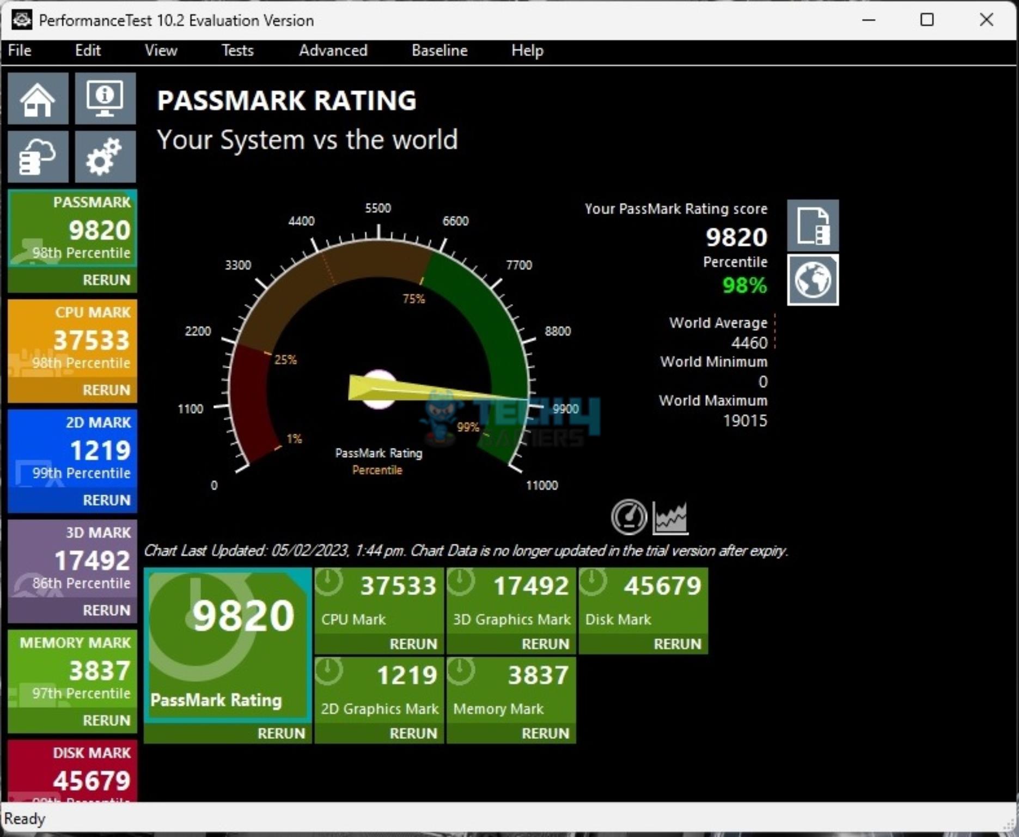Click the power icon on 2D Graphics Mark tile

[x=329, y=672]
